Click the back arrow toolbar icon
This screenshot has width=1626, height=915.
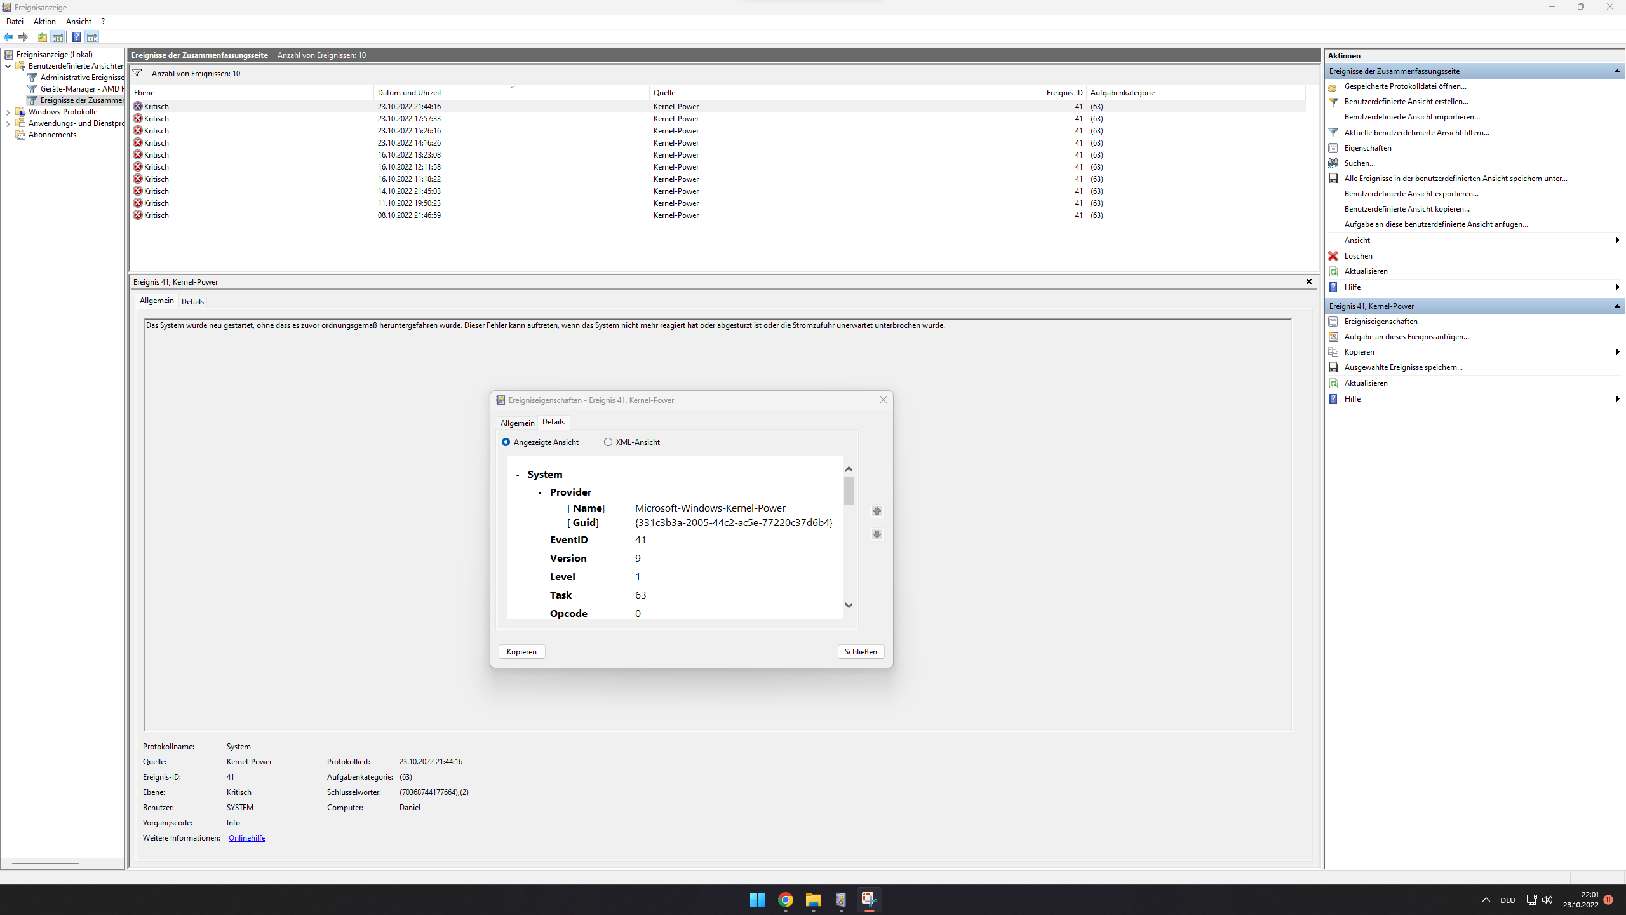8,37
